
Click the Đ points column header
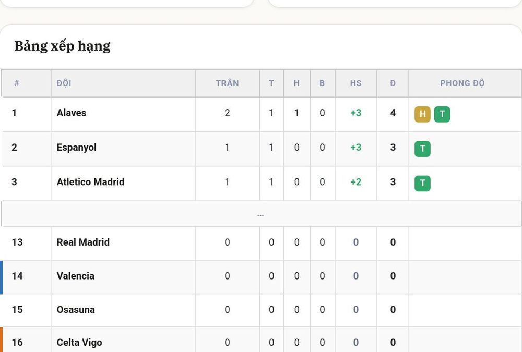click(393, 83)
